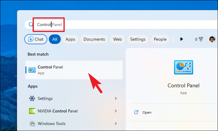Open Bing Chat from the filter row
The image size is (218, 131).
coord(36,39)
